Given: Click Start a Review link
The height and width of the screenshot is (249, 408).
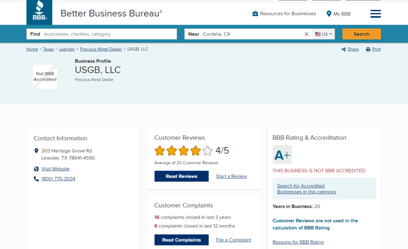Looking at the screenshot, I should point(231,176).
